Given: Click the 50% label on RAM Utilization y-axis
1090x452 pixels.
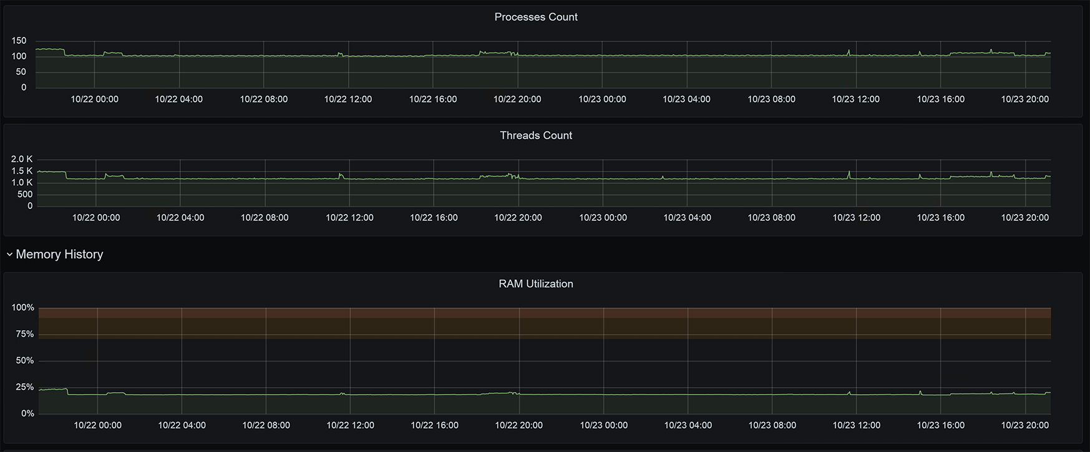Looking at the screenshot, I should pos(25,360).
